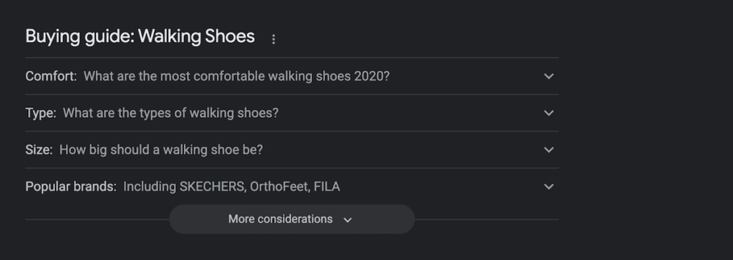Expand the Popular brands row chevron

[549, 186]
